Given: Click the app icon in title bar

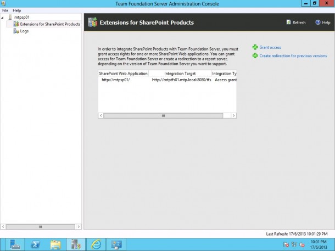Looking at the screenshot, I should pos(3,3).
